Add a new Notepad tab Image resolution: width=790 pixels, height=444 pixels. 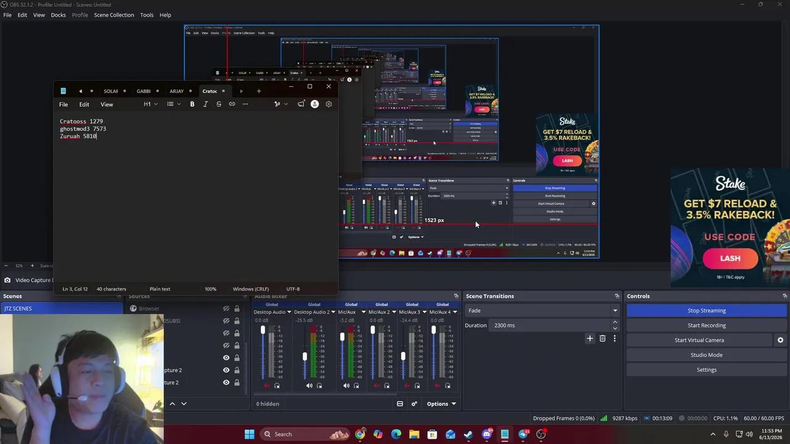tap(259, 91)
